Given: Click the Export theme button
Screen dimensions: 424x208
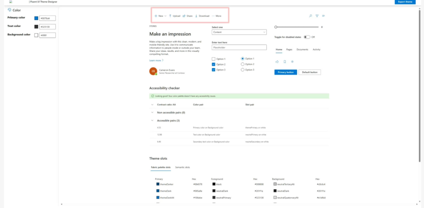Looking at the screenshot, I should point(405,2).
